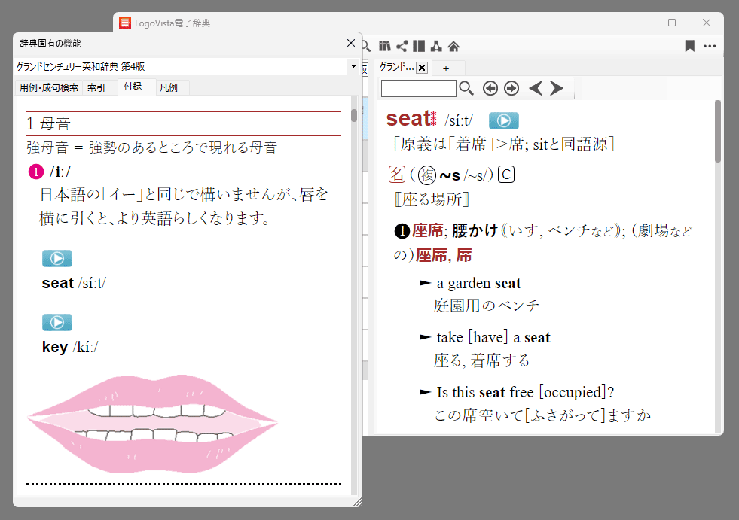Close the グランド… dictionary tab
The image size is (739, 520).
(x=422, y=68)
